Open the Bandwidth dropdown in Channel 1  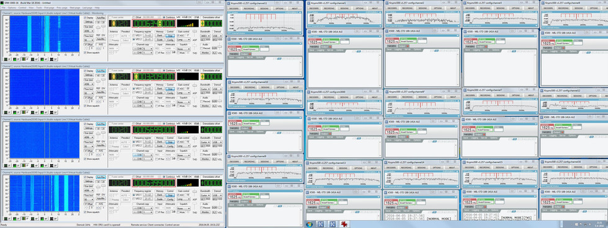click(205, 36)
